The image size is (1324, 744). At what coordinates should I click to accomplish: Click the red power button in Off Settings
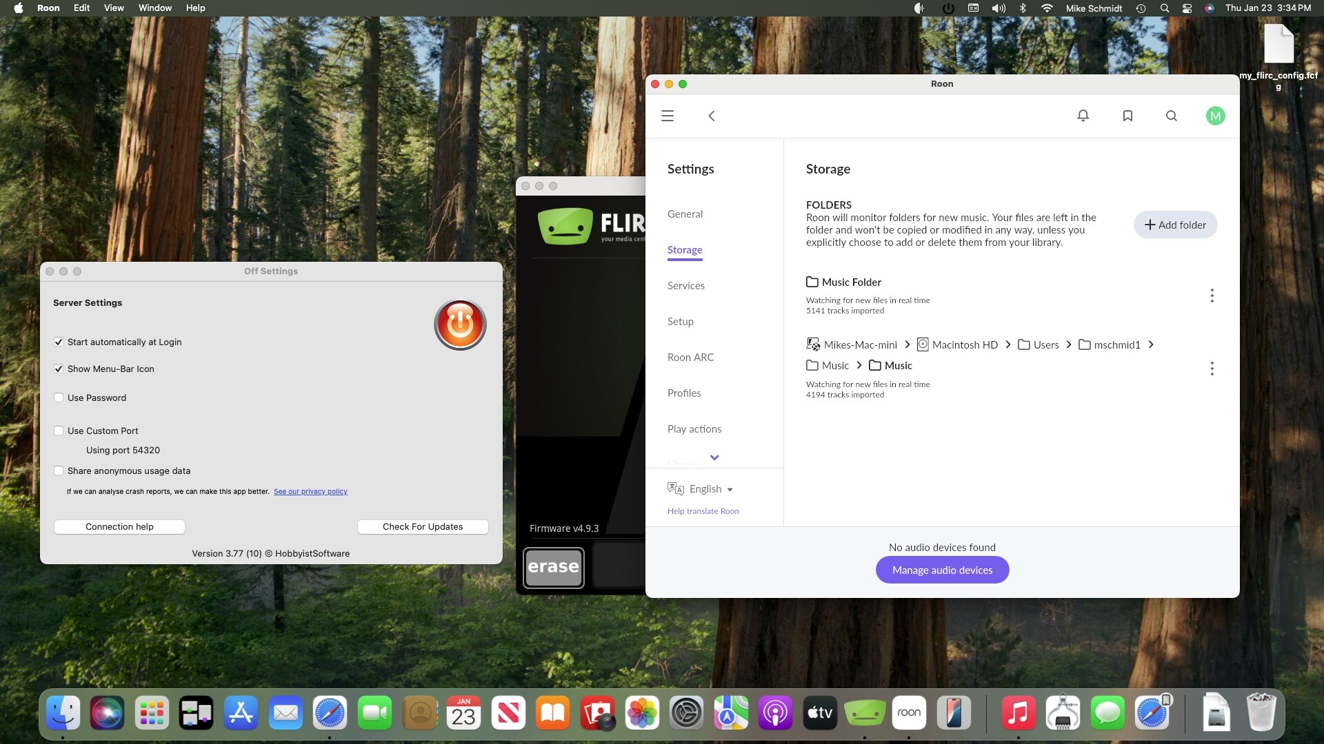point(460,324)
